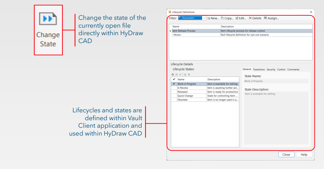The width and height of the screenshot is (324, 169).
Task: Click the default-state cell for Quick-Change
Action: [x=174, y=96]
